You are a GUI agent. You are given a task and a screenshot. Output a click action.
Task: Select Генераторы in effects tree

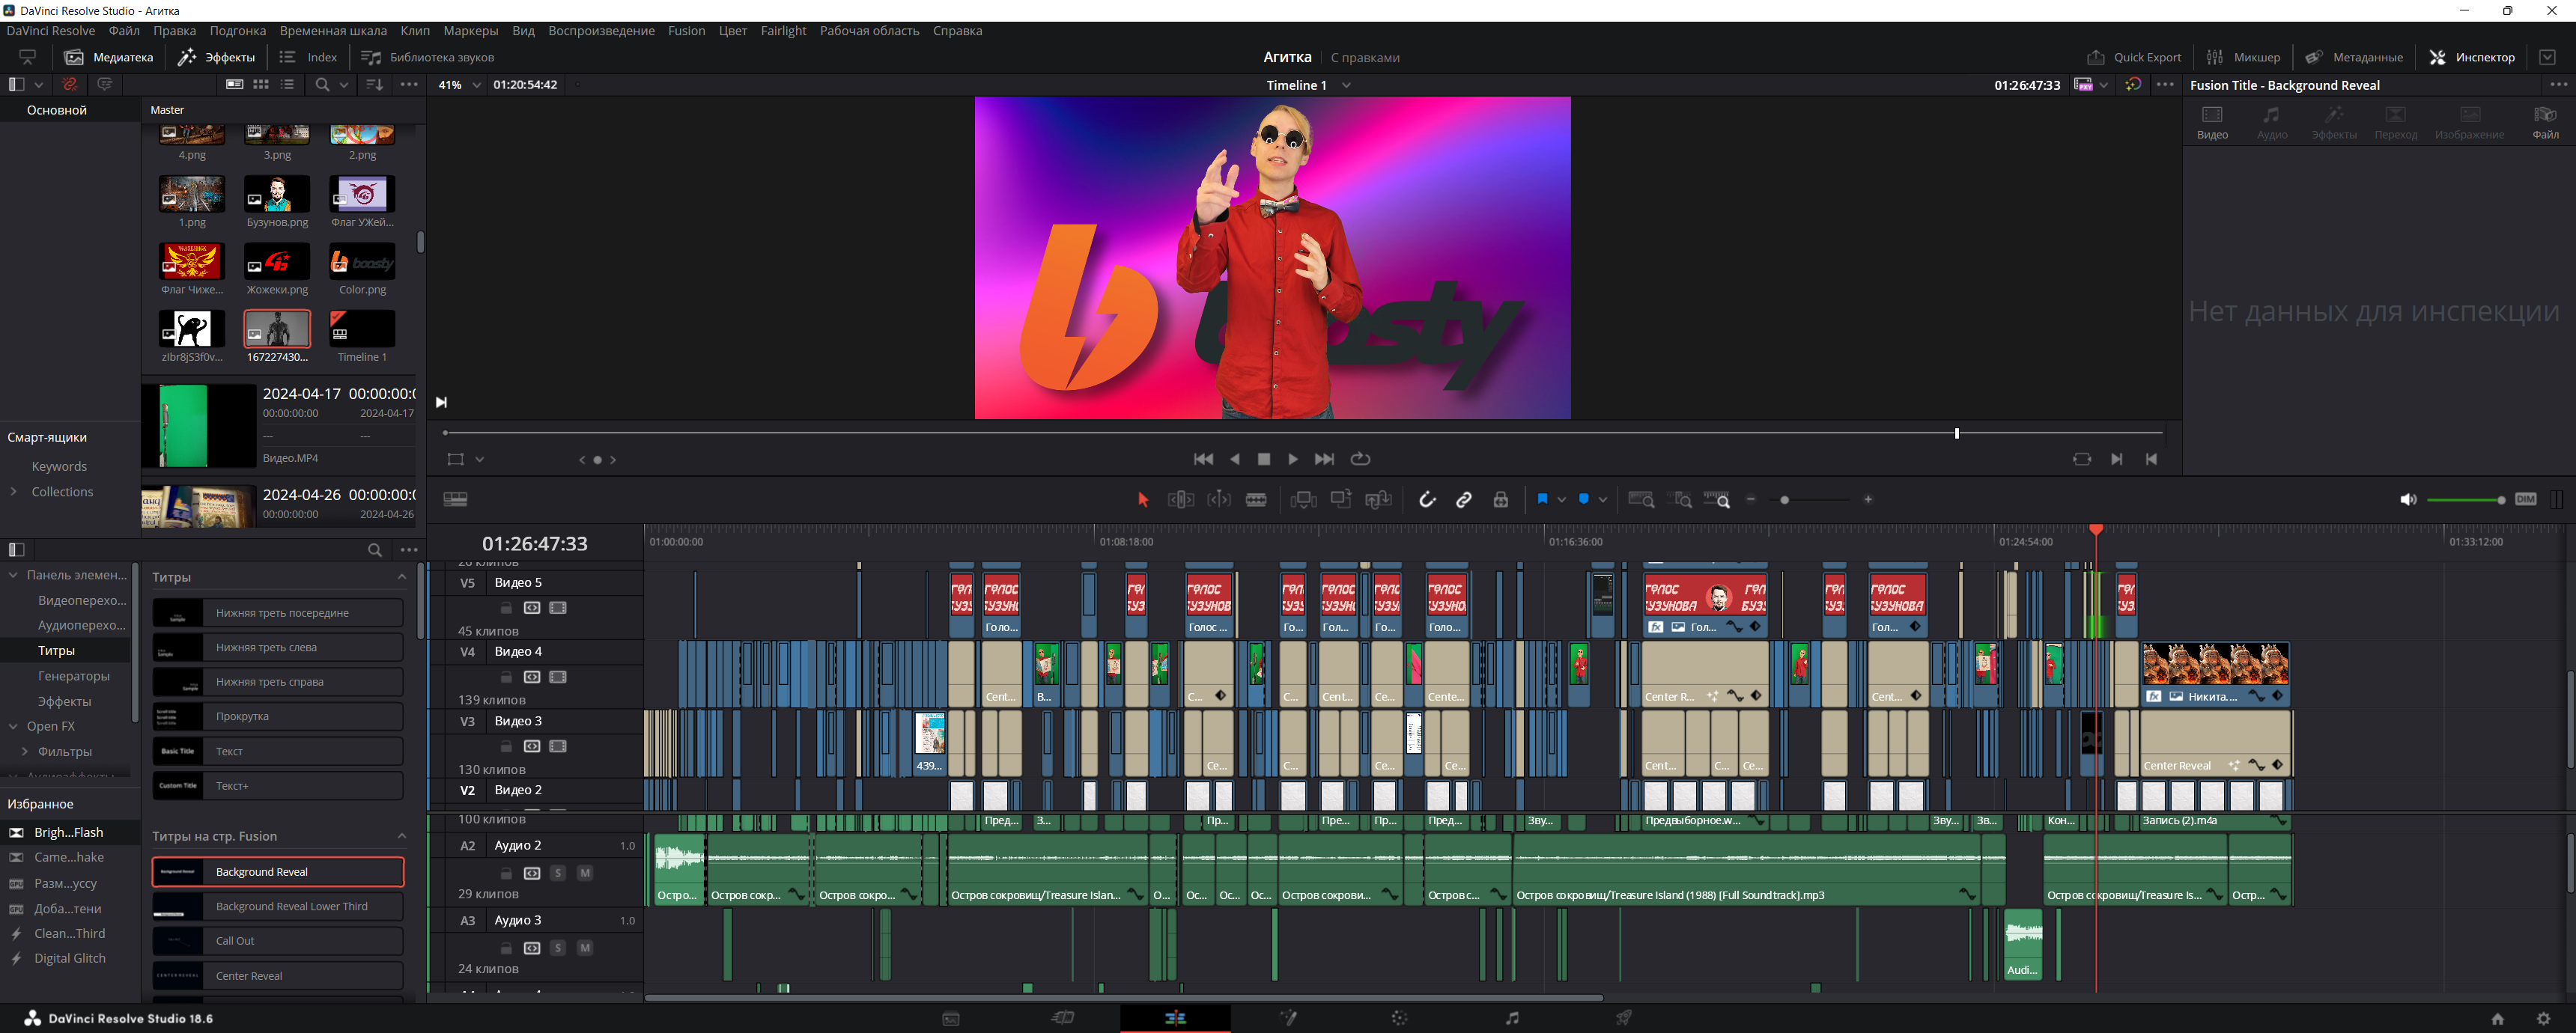(x=74, y=676)
